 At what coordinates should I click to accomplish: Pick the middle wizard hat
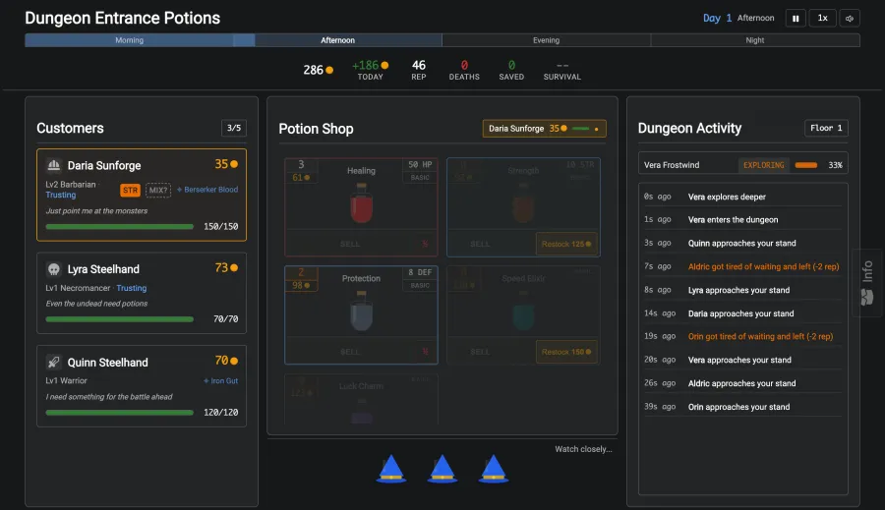(442, 469)
